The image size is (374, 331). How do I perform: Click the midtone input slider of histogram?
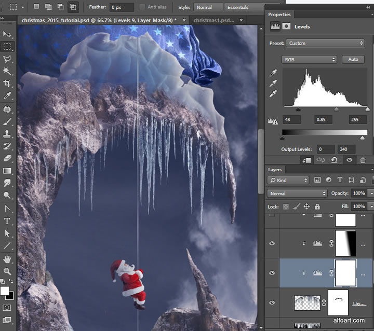click(x=336, y=109)
